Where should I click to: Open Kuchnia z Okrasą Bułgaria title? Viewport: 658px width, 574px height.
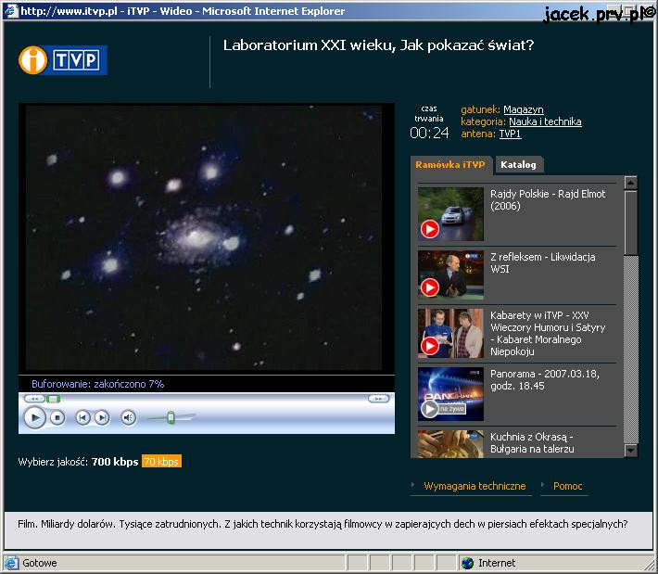[532, 443]
